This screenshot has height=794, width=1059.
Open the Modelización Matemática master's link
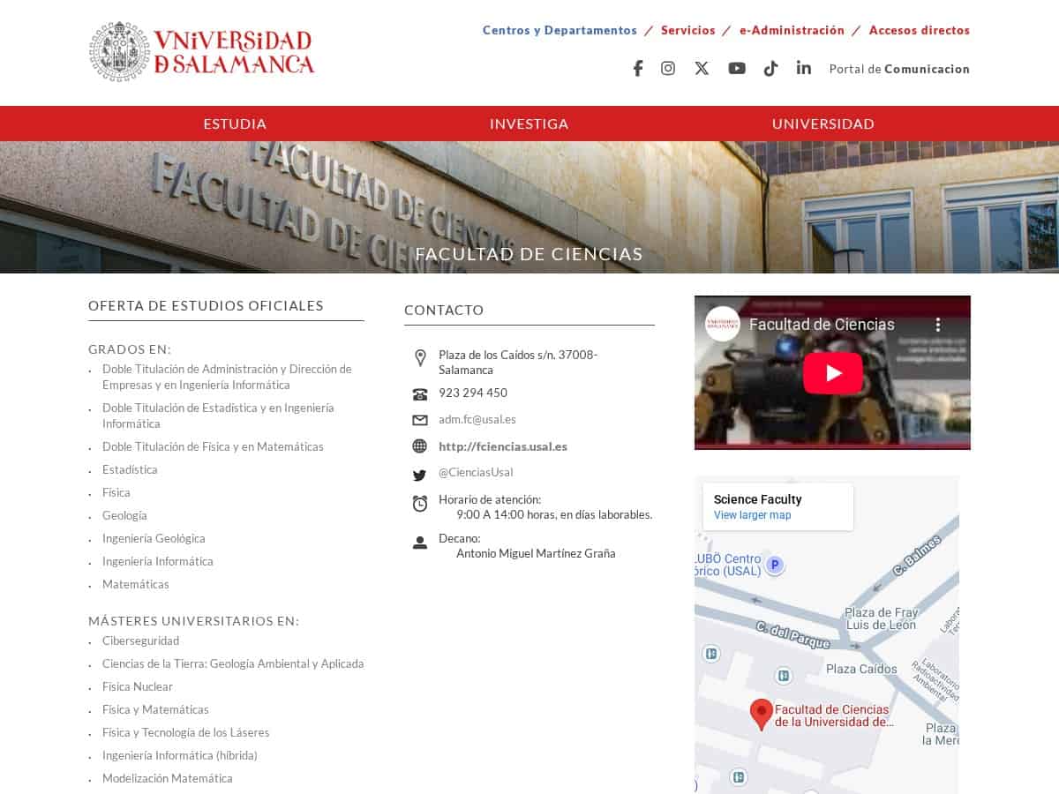[x=168, y=778]
